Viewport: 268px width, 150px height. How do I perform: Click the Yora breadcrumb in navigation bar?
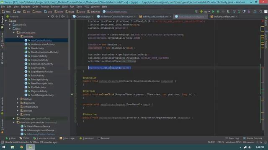[x=6, y=12]
